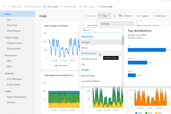Click the CityType filter field in Filter panel
This screenshot has width=171, height=114.
[x=117, y=24]
